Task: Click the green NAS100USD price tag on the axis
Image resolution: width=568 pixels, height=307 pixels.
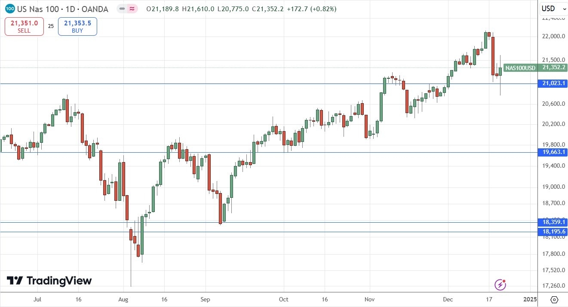Action: tap(520, 68)
